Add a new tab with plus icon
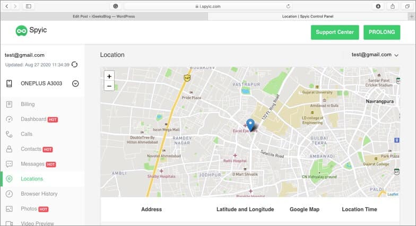416x226 pixels. click(412, 16)
